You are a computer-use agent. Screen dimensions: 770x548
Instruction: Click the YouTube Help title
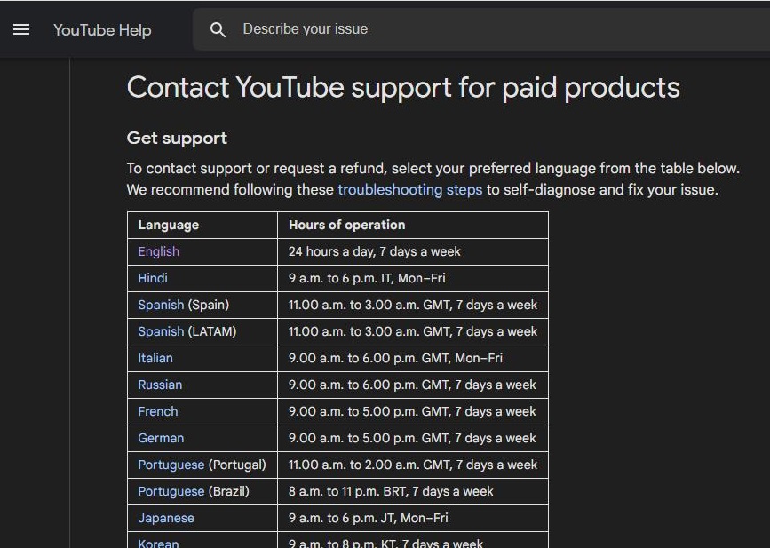[x=102, y=30]
